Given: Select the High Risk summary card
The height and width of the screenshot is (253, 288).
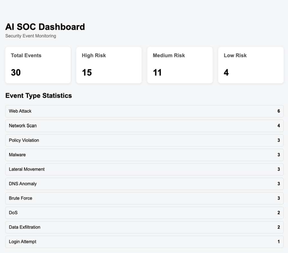Looking at the screenshot, I should coord(109,65).
